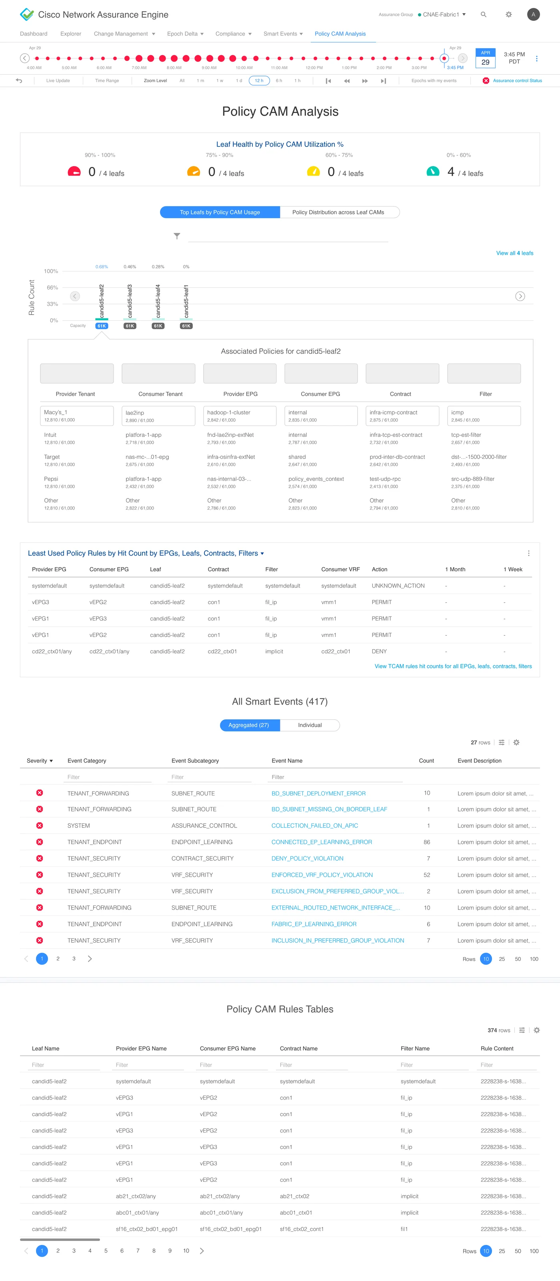Open the timeline kebab menu beside 3:45 PM
This screenshot has width=560, height=1281.
click(536, 58)
